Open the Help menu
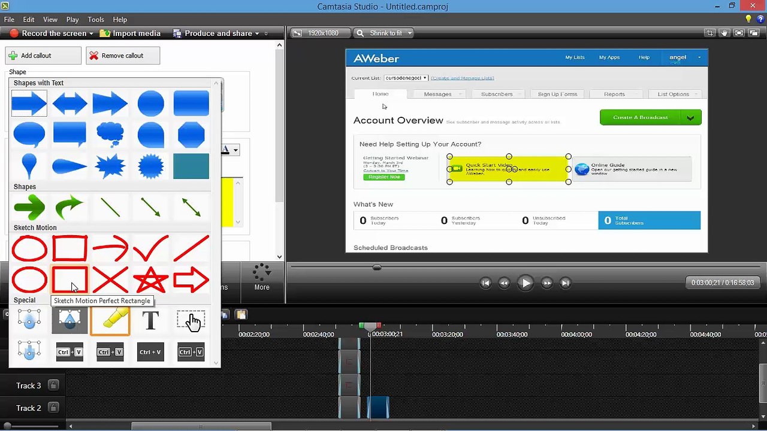 tap(120, 20)
